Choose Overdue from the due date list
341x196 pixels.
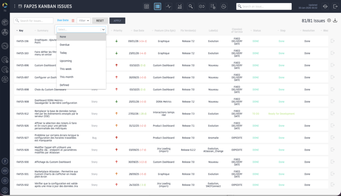(65, 45)
